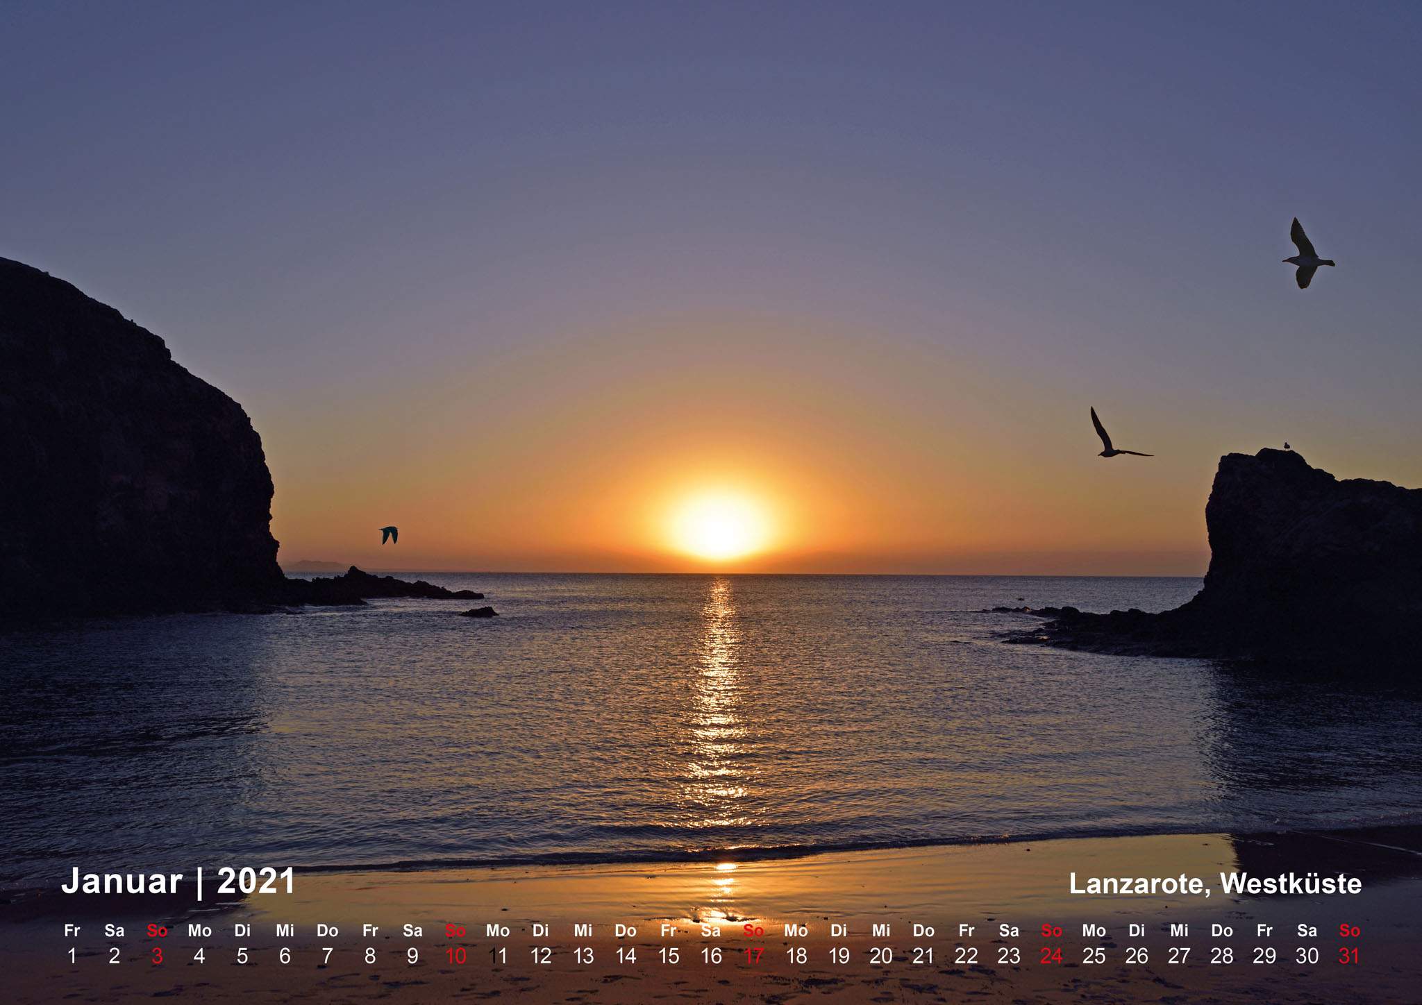Select date 25 in the calendar
Screen dimensions: 1422x1005
coord(1094,956)
